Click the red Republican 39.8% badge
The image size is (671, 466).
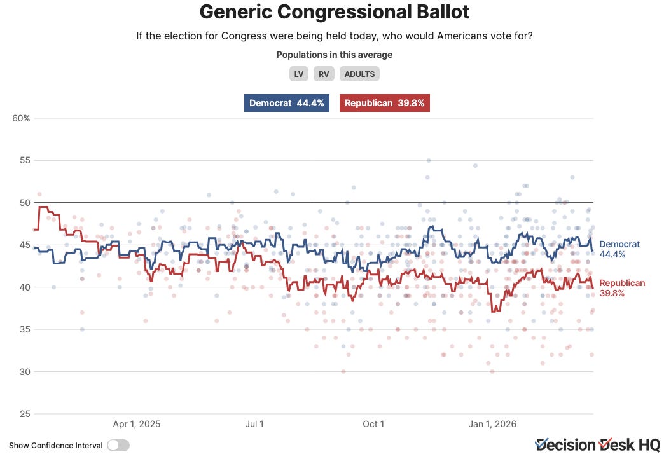pos(385,103)
